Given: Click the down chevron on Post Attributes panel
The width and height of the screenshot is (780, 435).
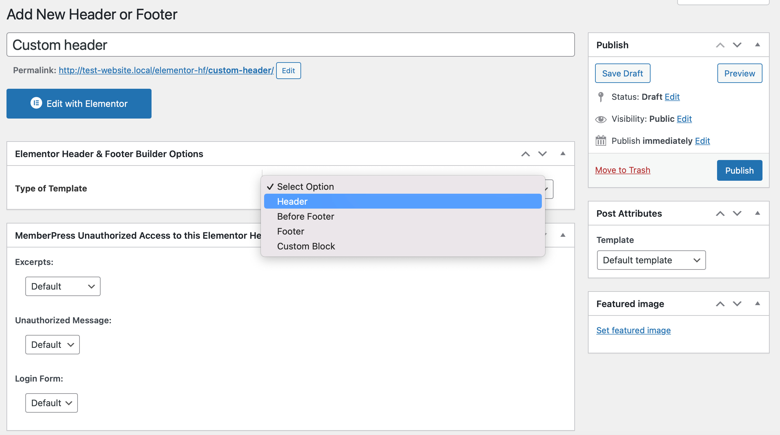Looking at the screenshot, I should [737, 213].
